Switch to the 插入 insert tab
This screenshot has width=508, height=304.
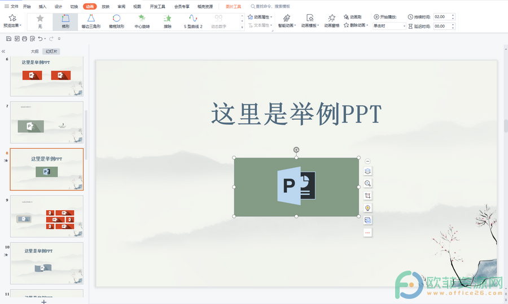pyautogui.click(x=42, y=6)
